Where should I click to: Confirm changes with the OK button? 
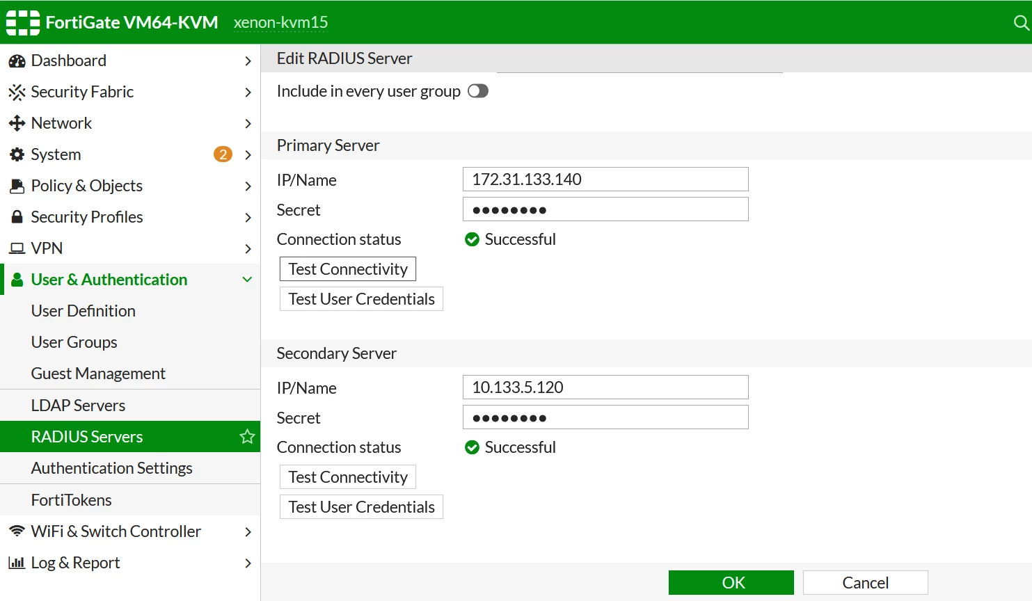point(731,583)
